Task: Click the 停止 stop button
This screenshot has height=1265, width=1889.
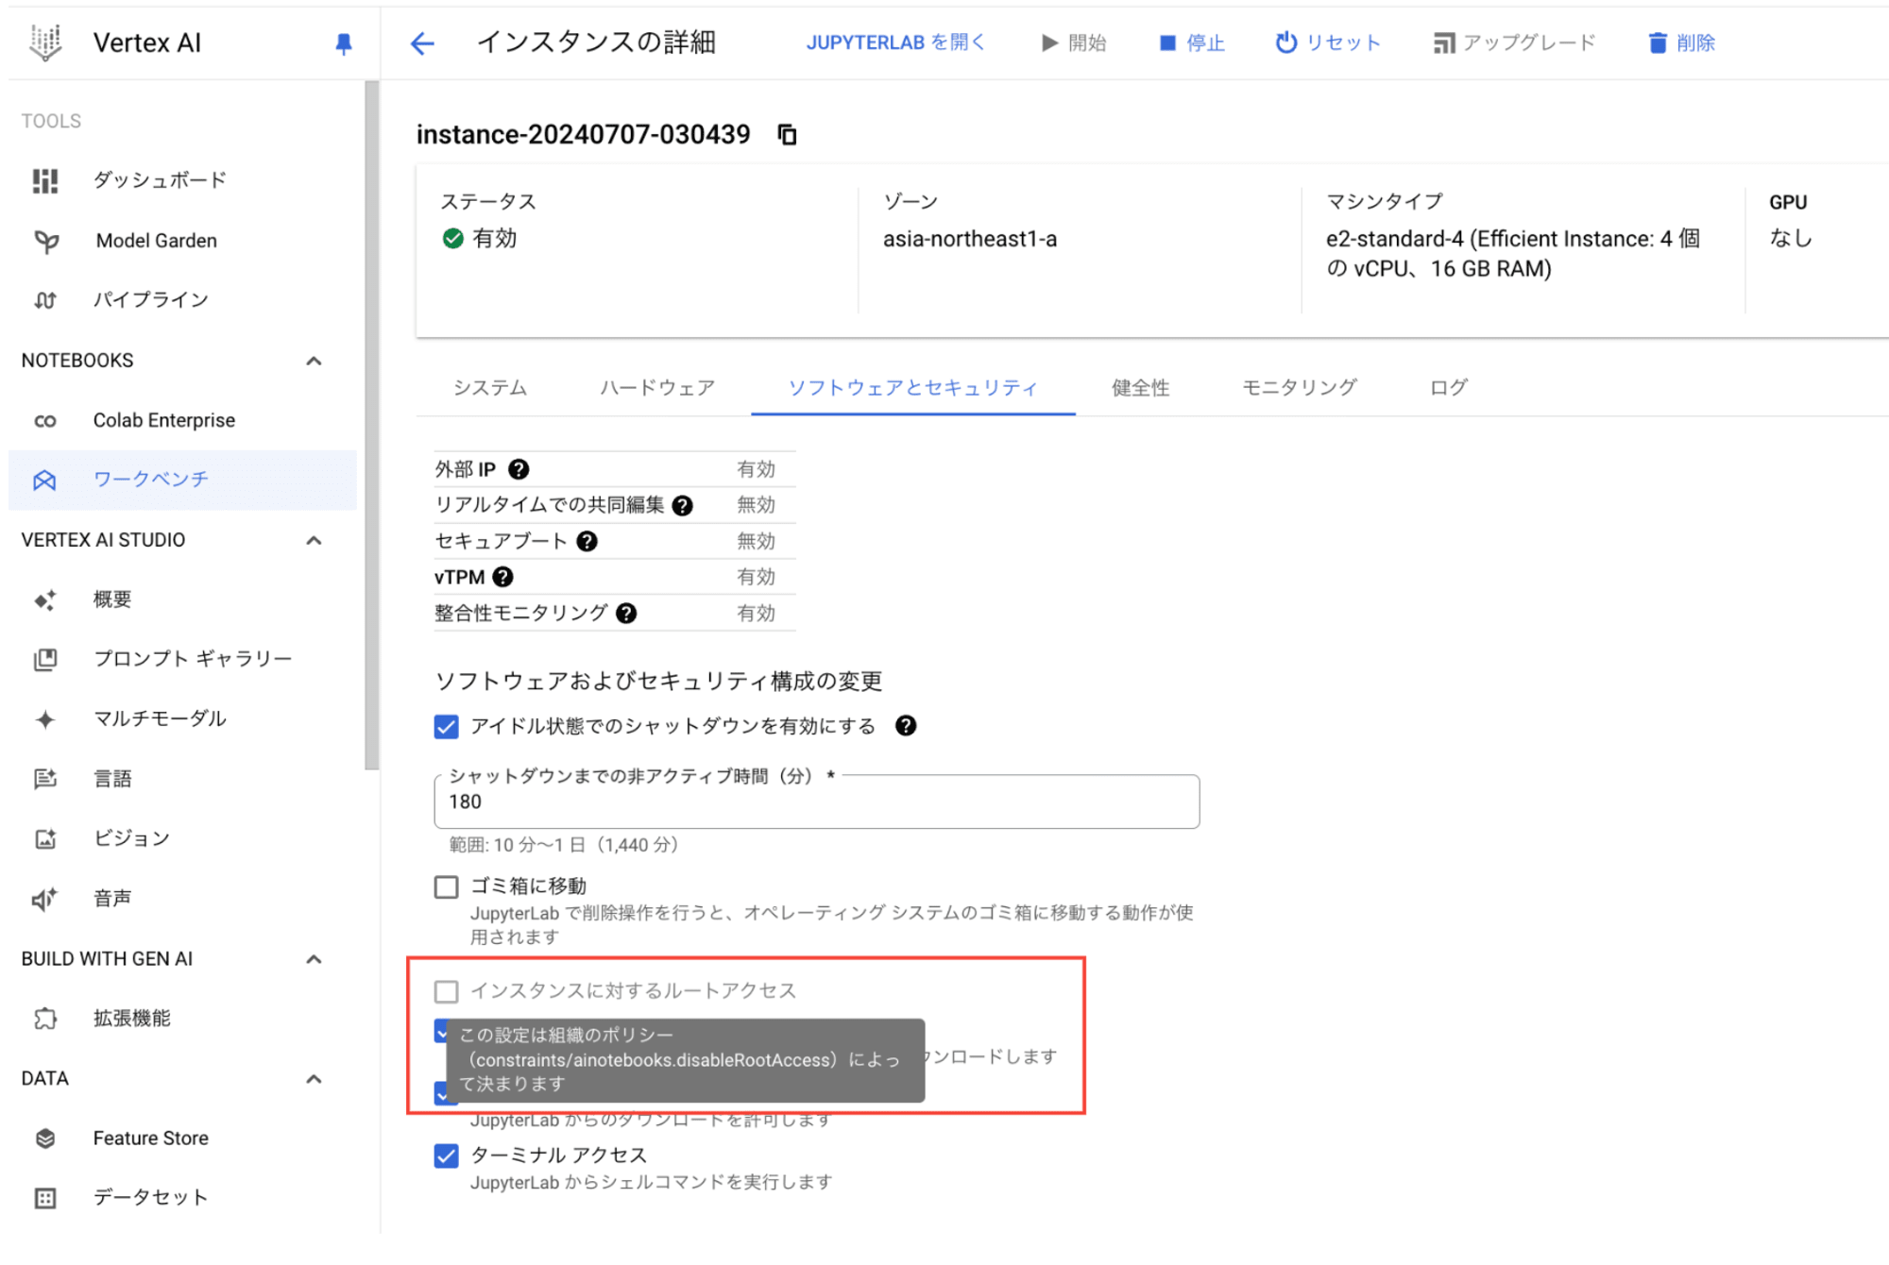Action: pos(1193,43)
